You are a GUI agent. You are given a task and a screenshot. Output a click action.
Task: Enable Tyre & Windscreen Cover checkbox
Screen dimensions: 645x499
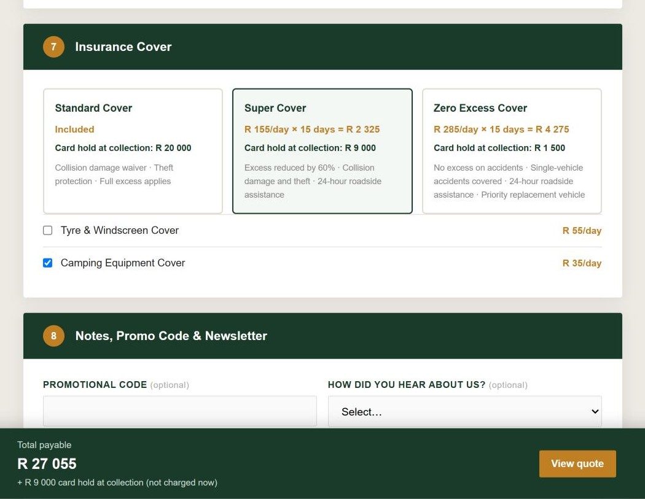click(48, 230)
